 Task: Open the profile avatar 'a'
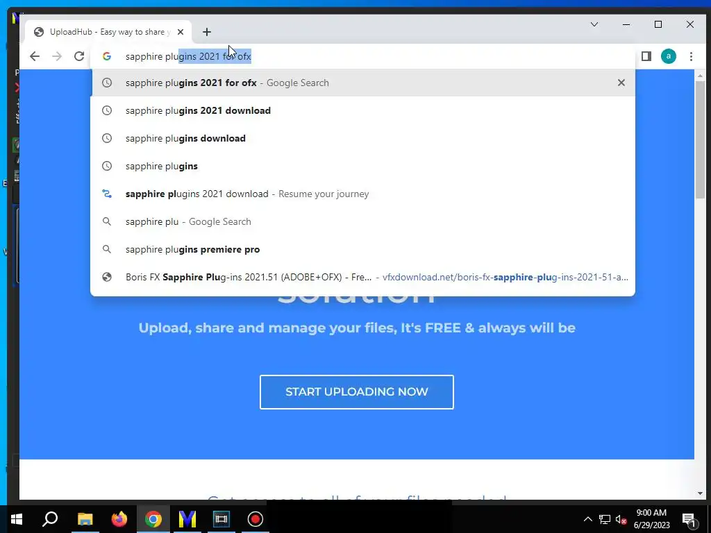point(669,56)
